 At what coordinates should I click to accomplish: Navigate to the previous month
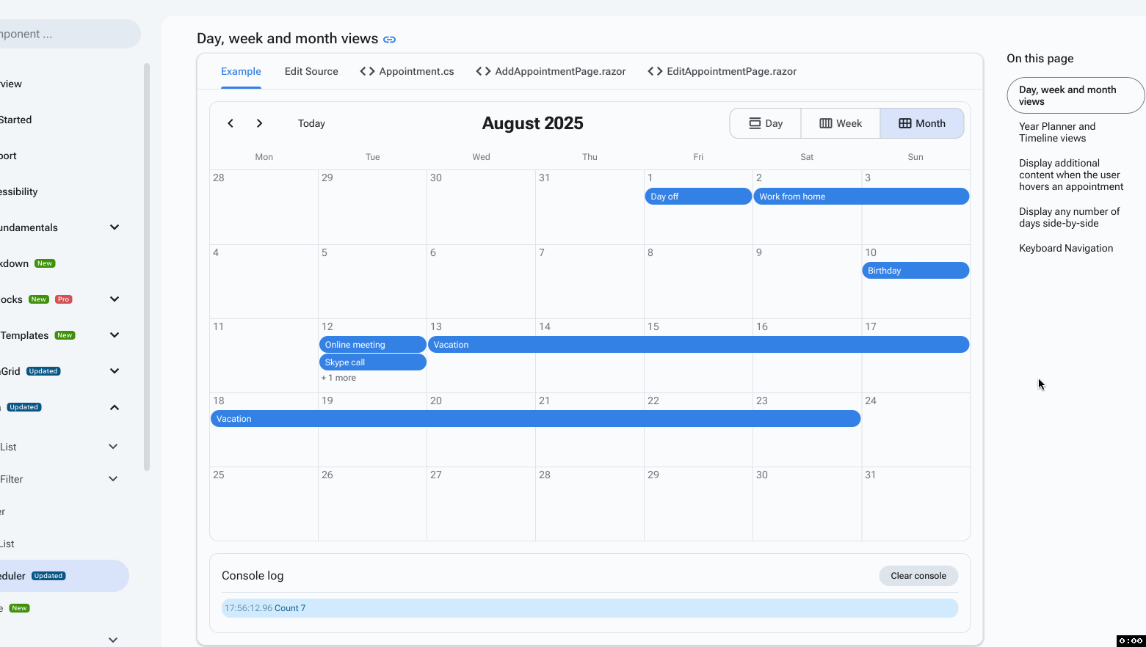(x=230, y=123)
